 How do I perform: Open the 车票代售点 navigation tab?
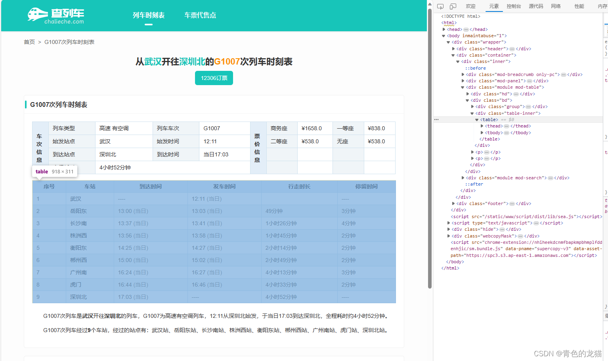click(x=200, y=15)
